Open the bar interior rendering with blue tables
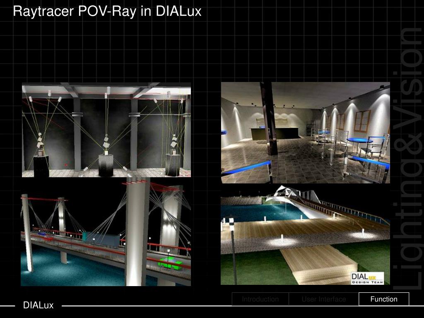Screen dimensions: 424x318 coord(305,133)
